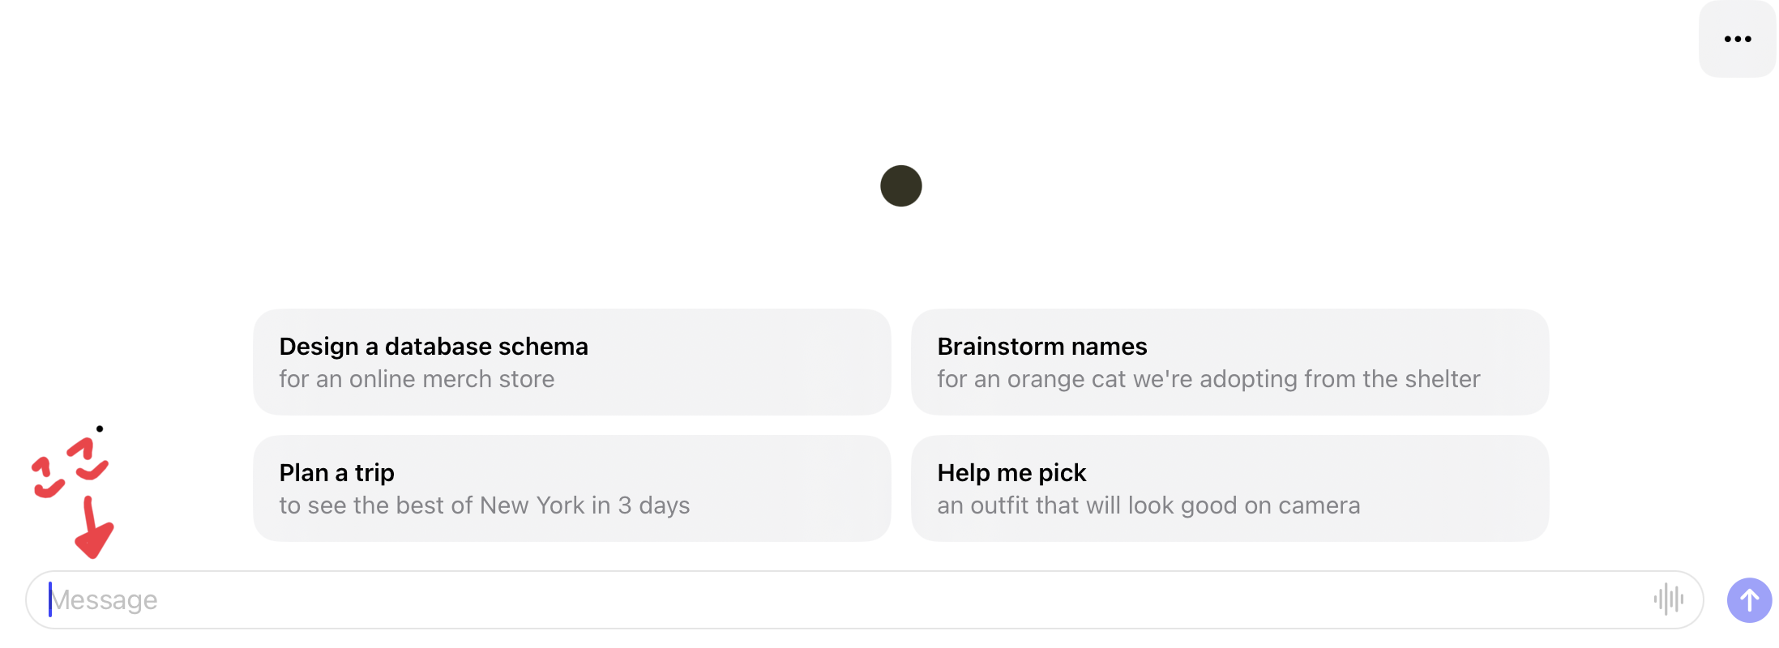
Task: Click the orange cat adoption subtitle text
Action: point(1208,379)
